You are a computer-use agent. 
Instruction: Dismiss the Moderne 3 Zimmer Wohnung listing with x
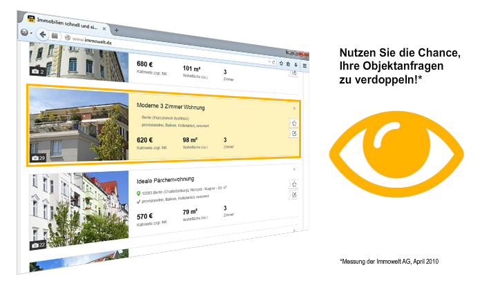click(294, 108)
